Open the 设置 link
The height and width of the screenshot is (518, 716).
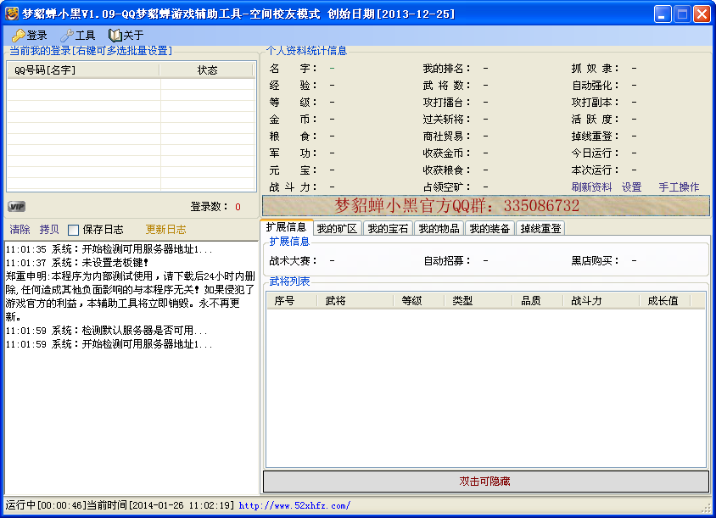pos(631,187)
